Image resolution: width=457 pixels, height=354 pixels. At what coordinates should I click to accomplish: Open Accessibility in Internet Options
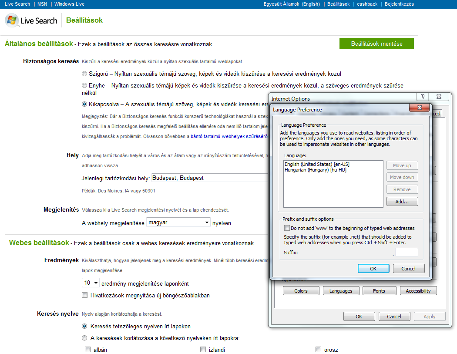coord(418,291)
